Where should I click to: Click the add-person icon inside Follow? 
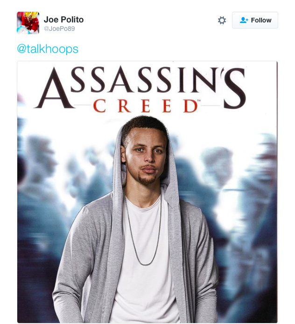pyautogui.click(x=244, y=20)
